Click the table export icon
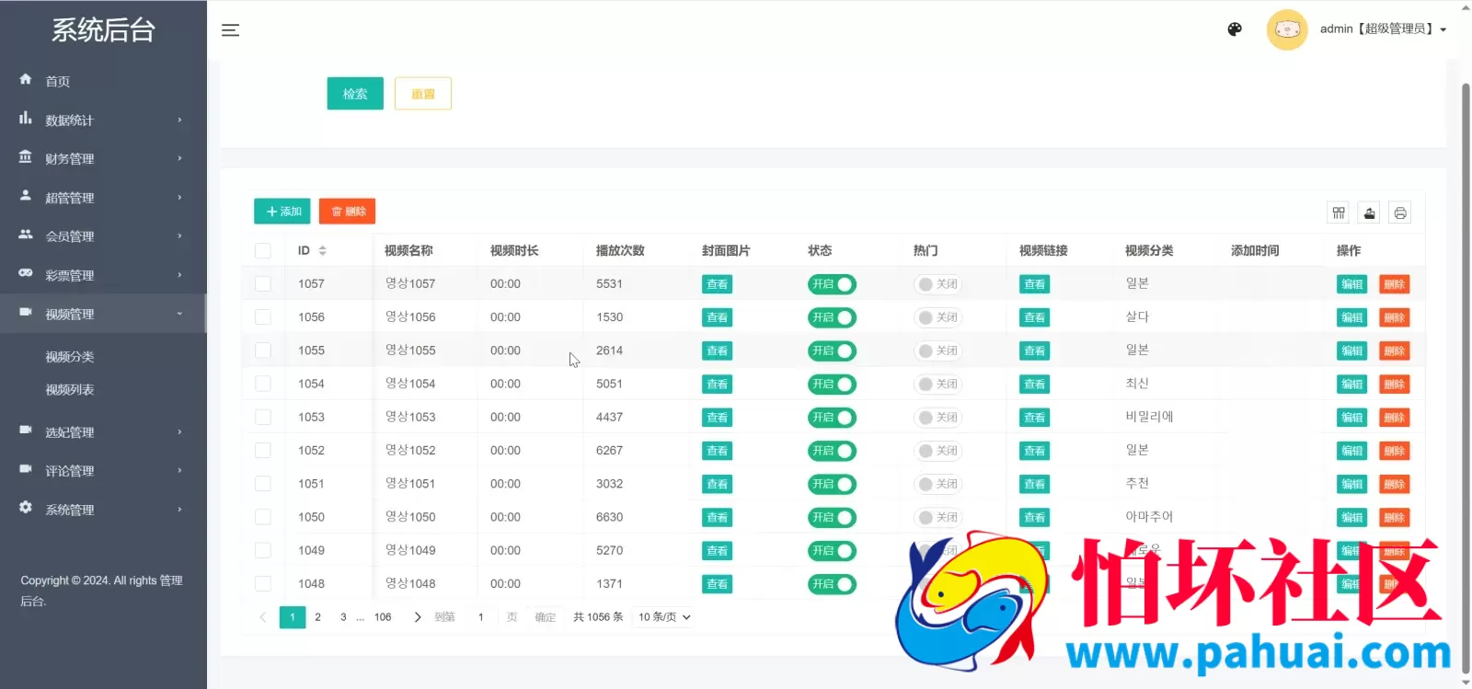1472x689 pixels. (x=1369, y=212)
